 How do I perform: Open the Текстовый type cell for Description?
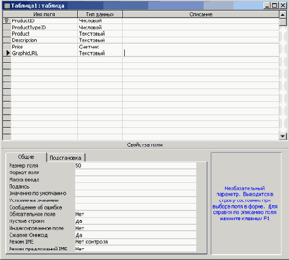click(x=100, y=40)
